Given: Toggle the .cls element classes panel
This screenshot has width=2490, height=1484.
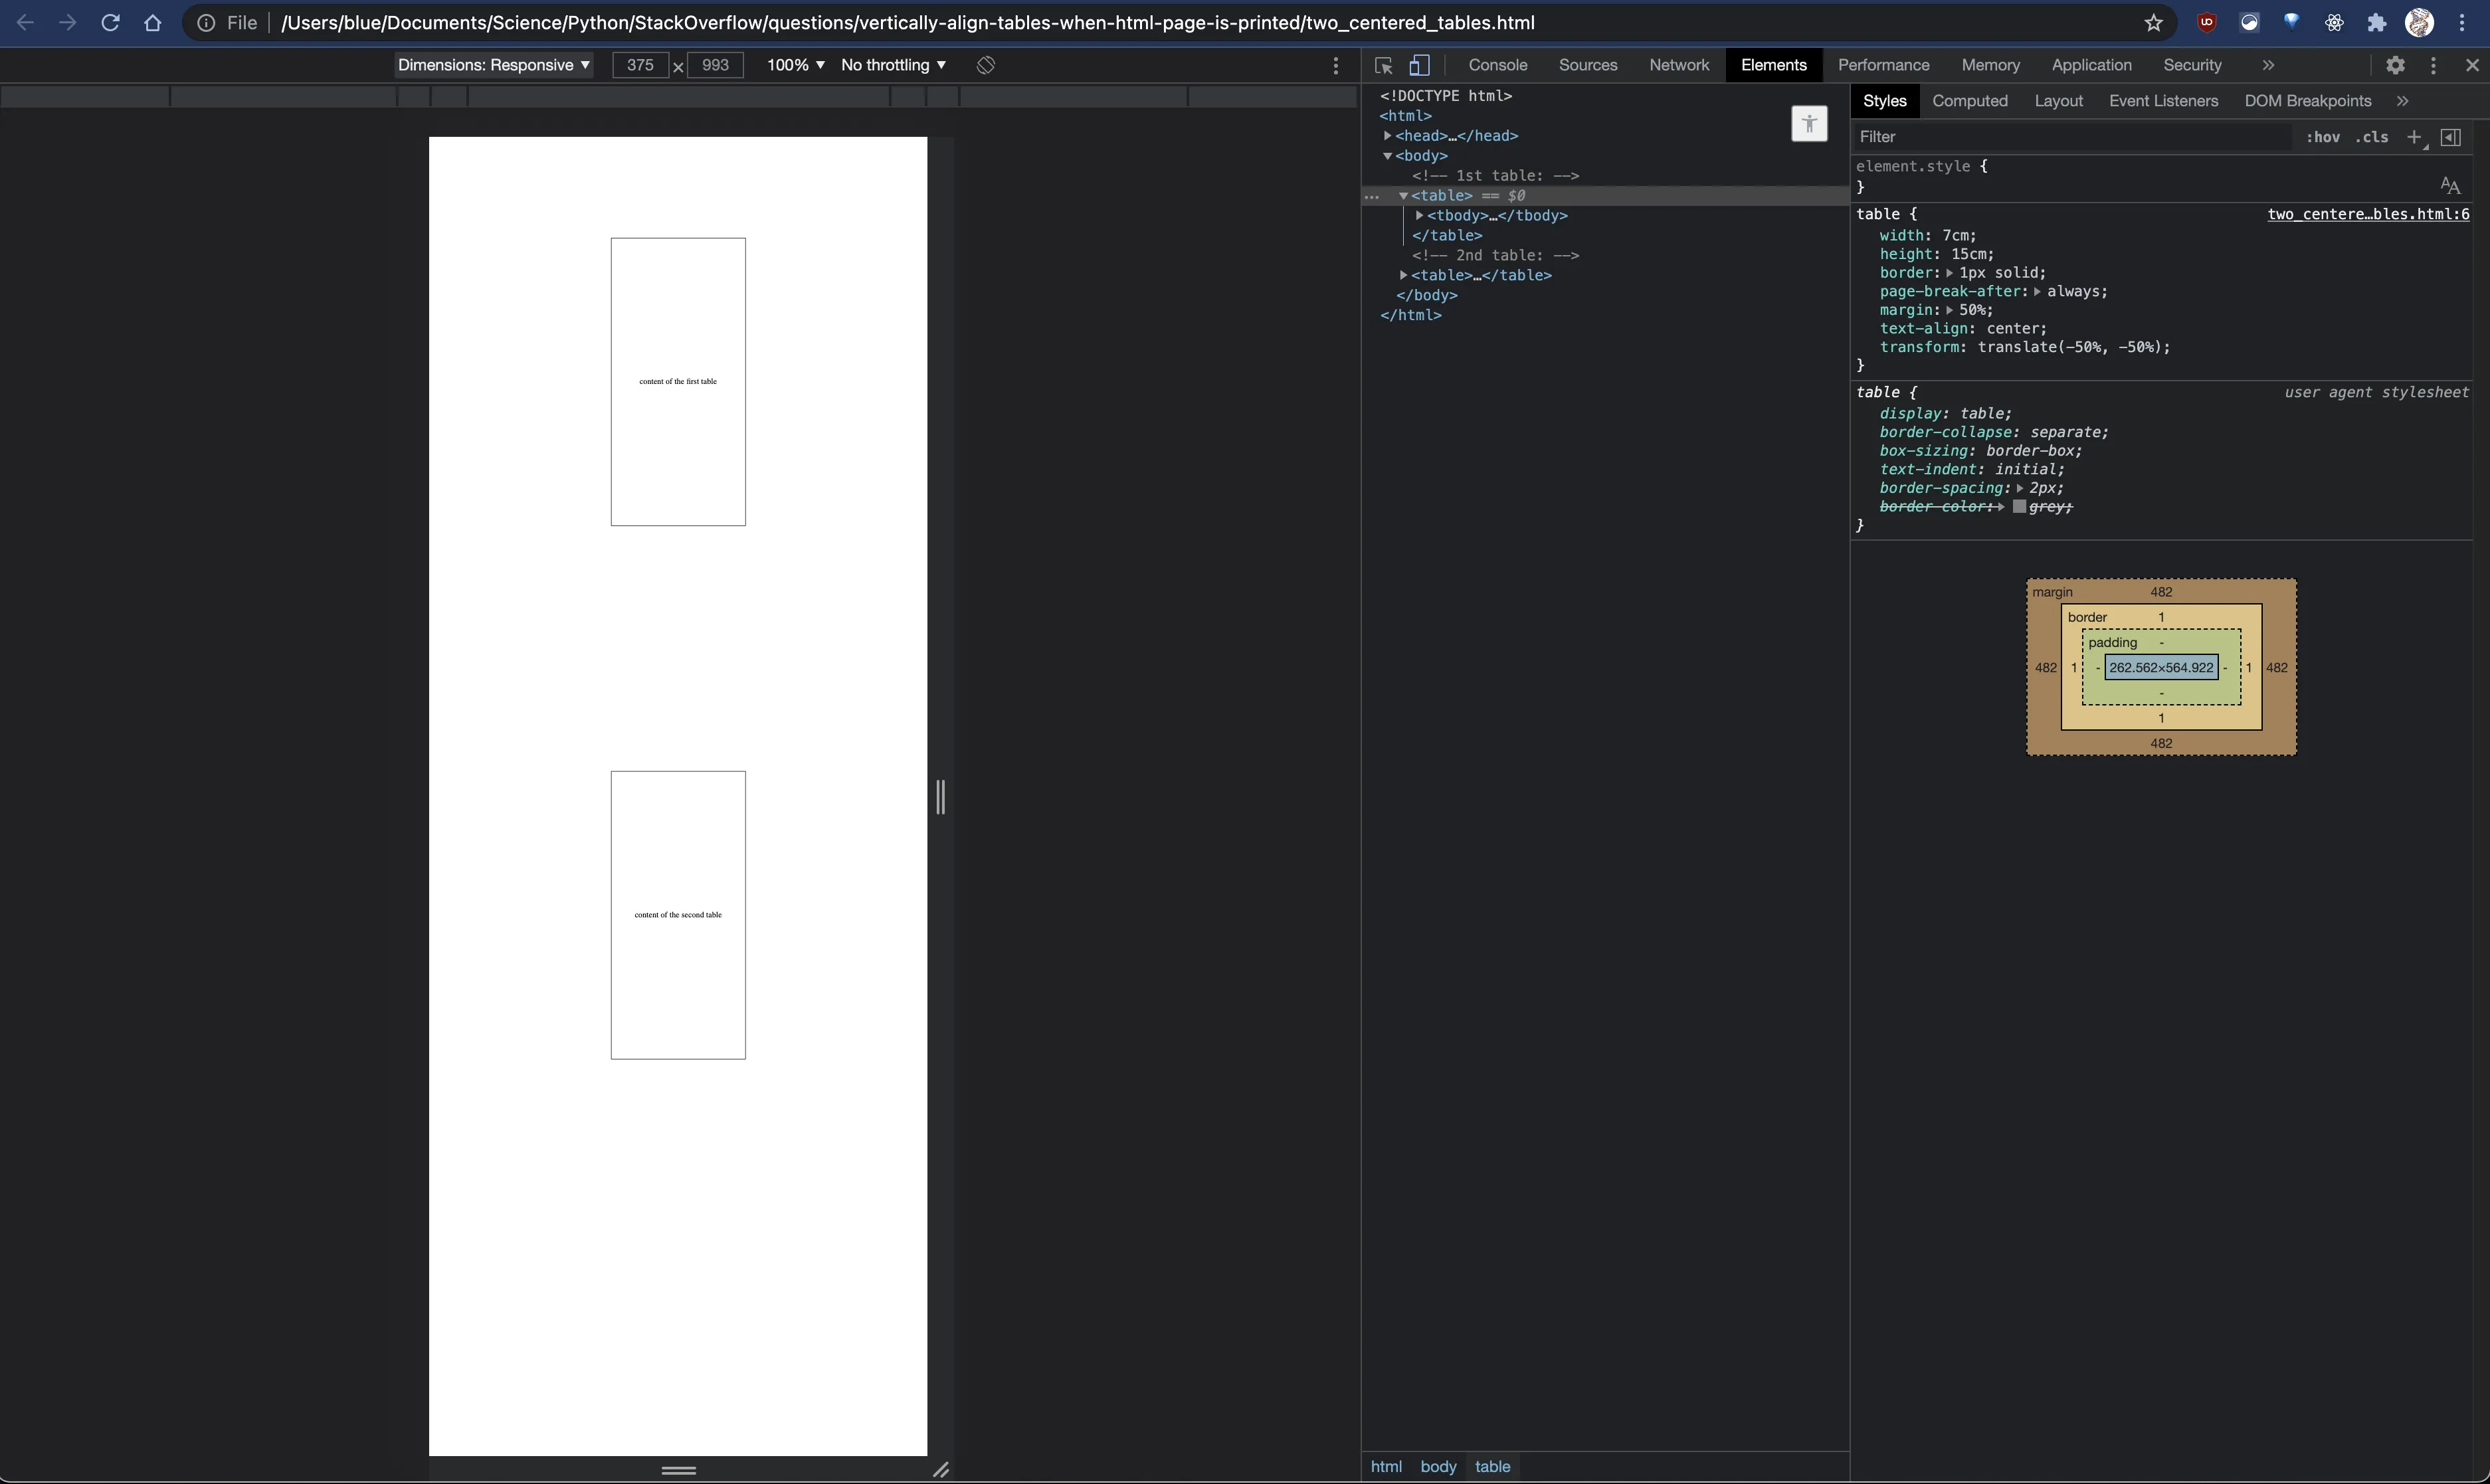Looking at the screenshot, I should [x=2371, y=137].
